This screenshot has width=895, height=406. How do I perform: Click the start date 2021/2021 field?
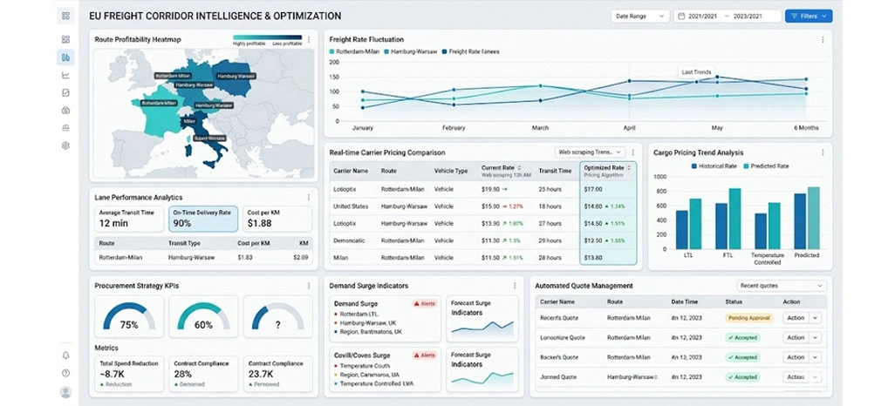click(x=704, y=16)
